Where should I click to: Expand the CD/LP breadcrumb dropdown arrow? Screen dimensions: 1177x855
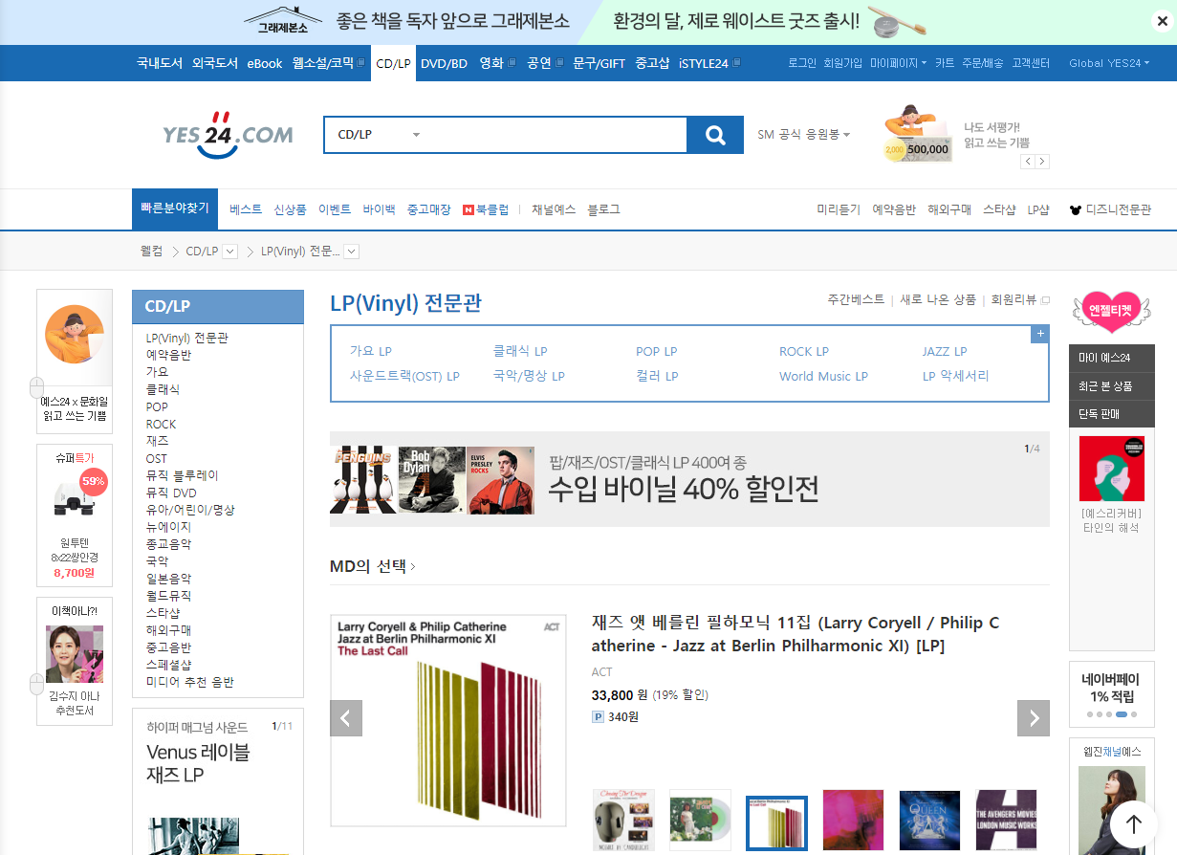pos(229,252)
